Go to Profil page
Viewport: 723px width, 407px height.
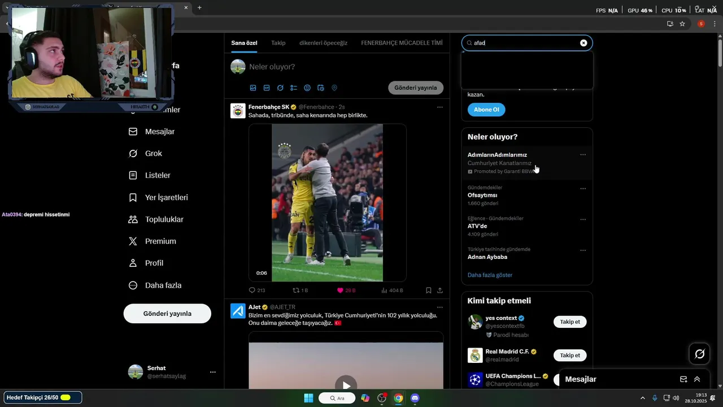pos(146,263)
